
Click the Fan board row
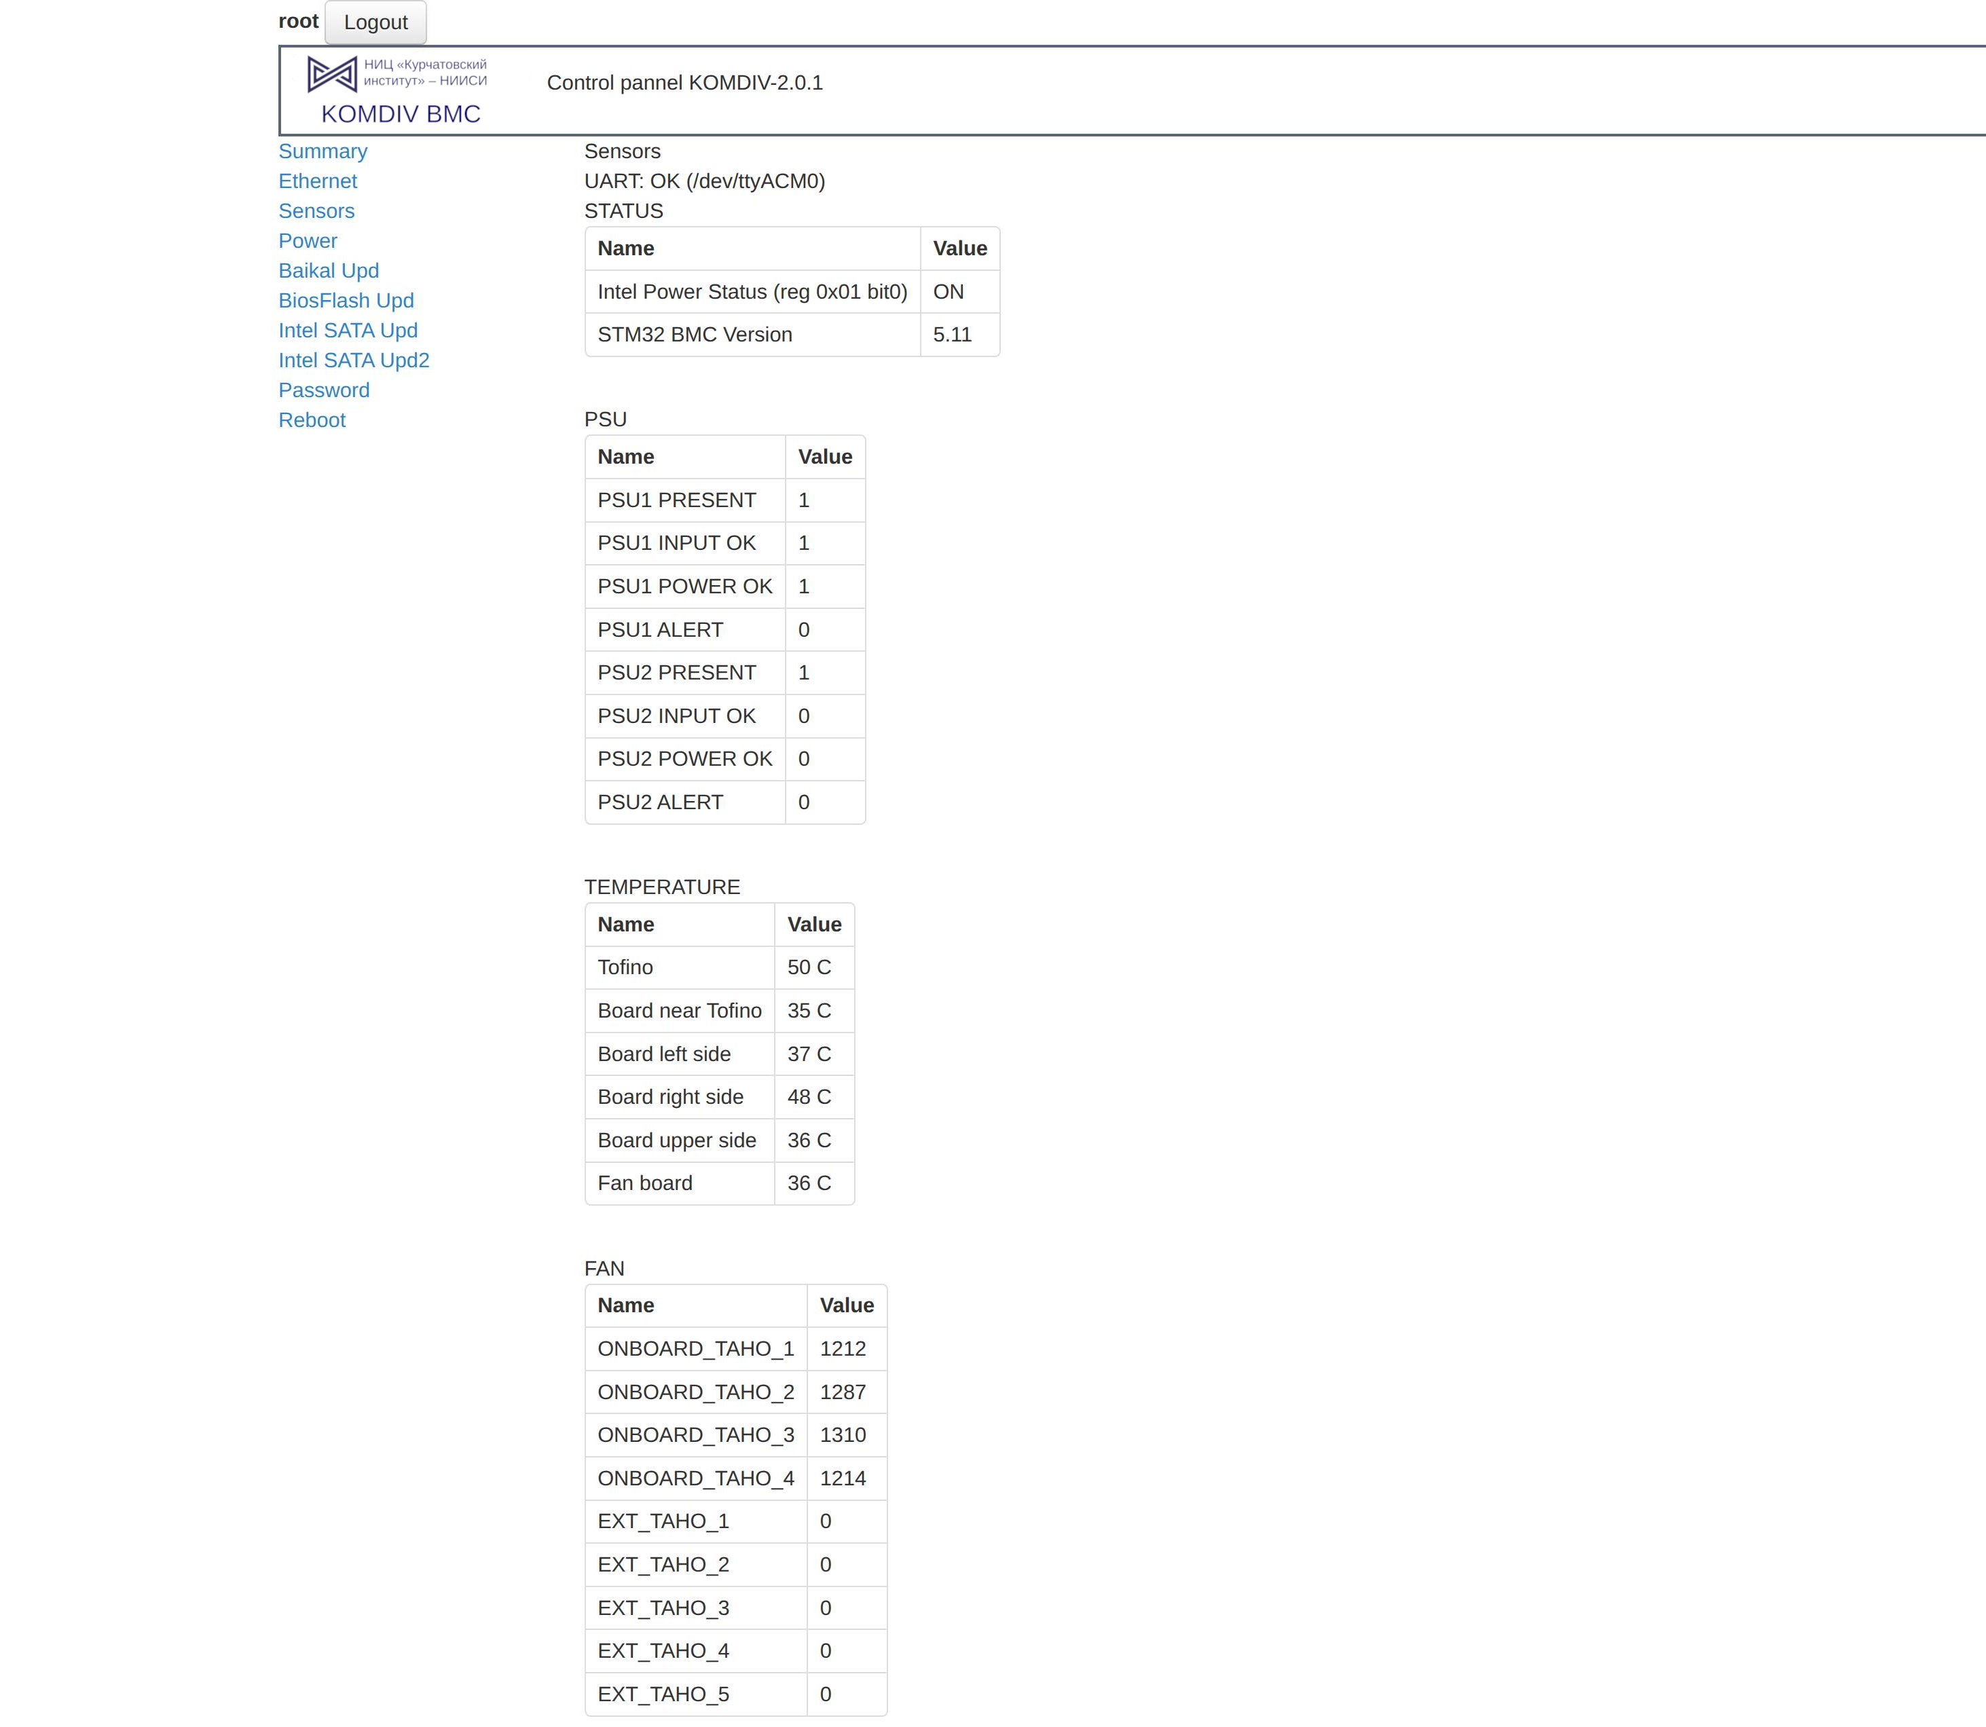pos(720,1183)
